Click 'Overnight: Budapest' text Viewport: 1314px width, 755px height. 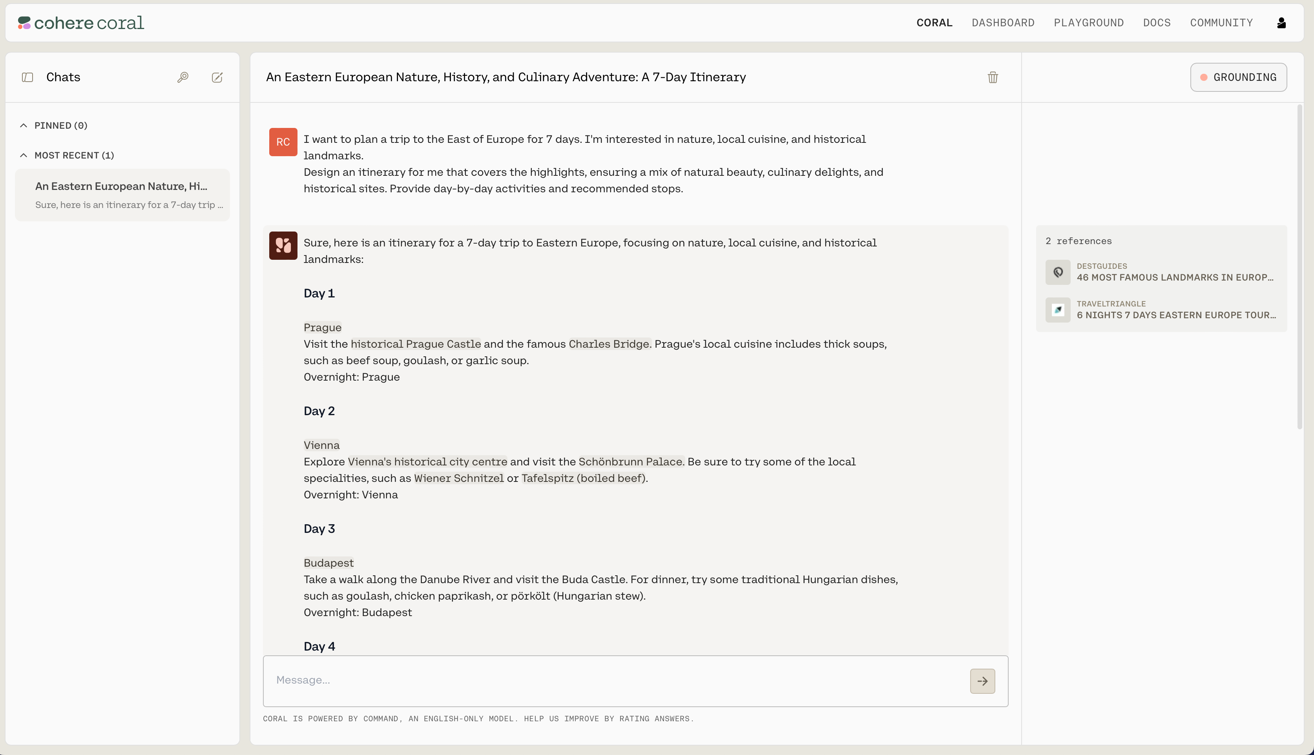pyautogui.click(x=358, y=613)
